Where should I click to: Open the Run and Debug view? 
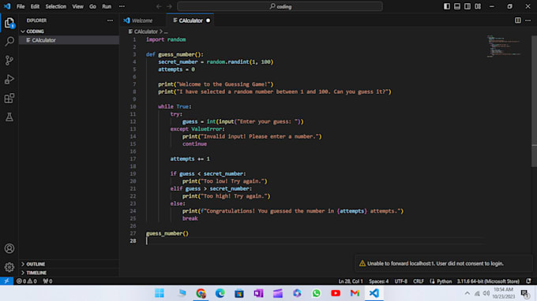(9, 80)
